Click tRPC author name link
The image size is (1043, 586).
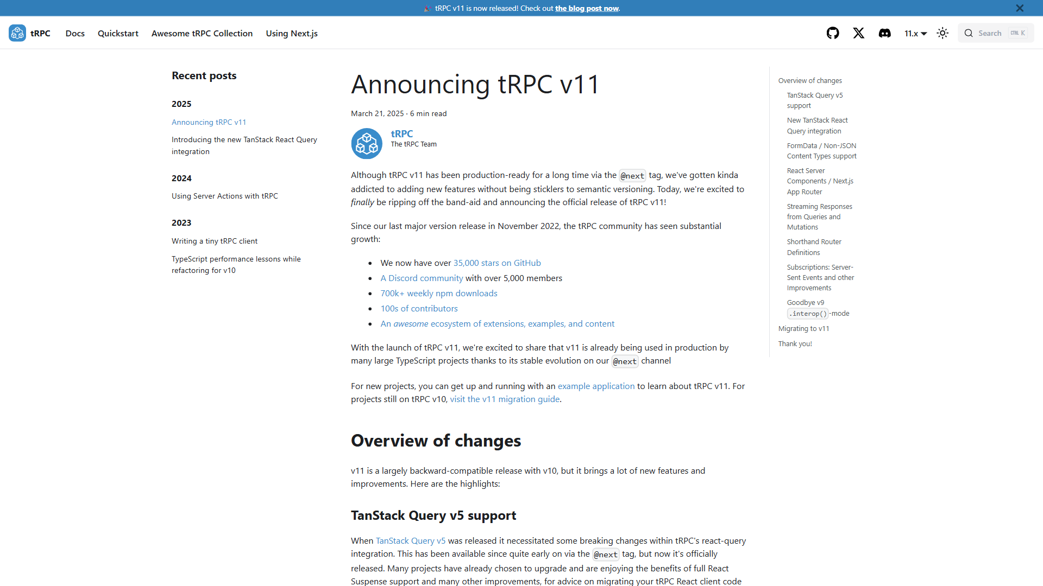click(x=402, y=133)
